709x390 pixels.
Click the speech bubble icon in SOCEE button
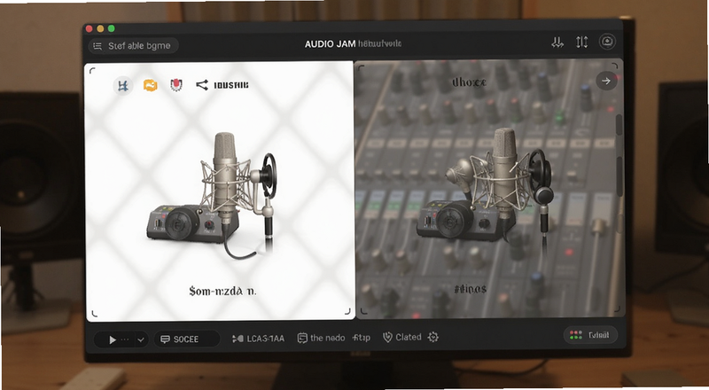(165, 339)
